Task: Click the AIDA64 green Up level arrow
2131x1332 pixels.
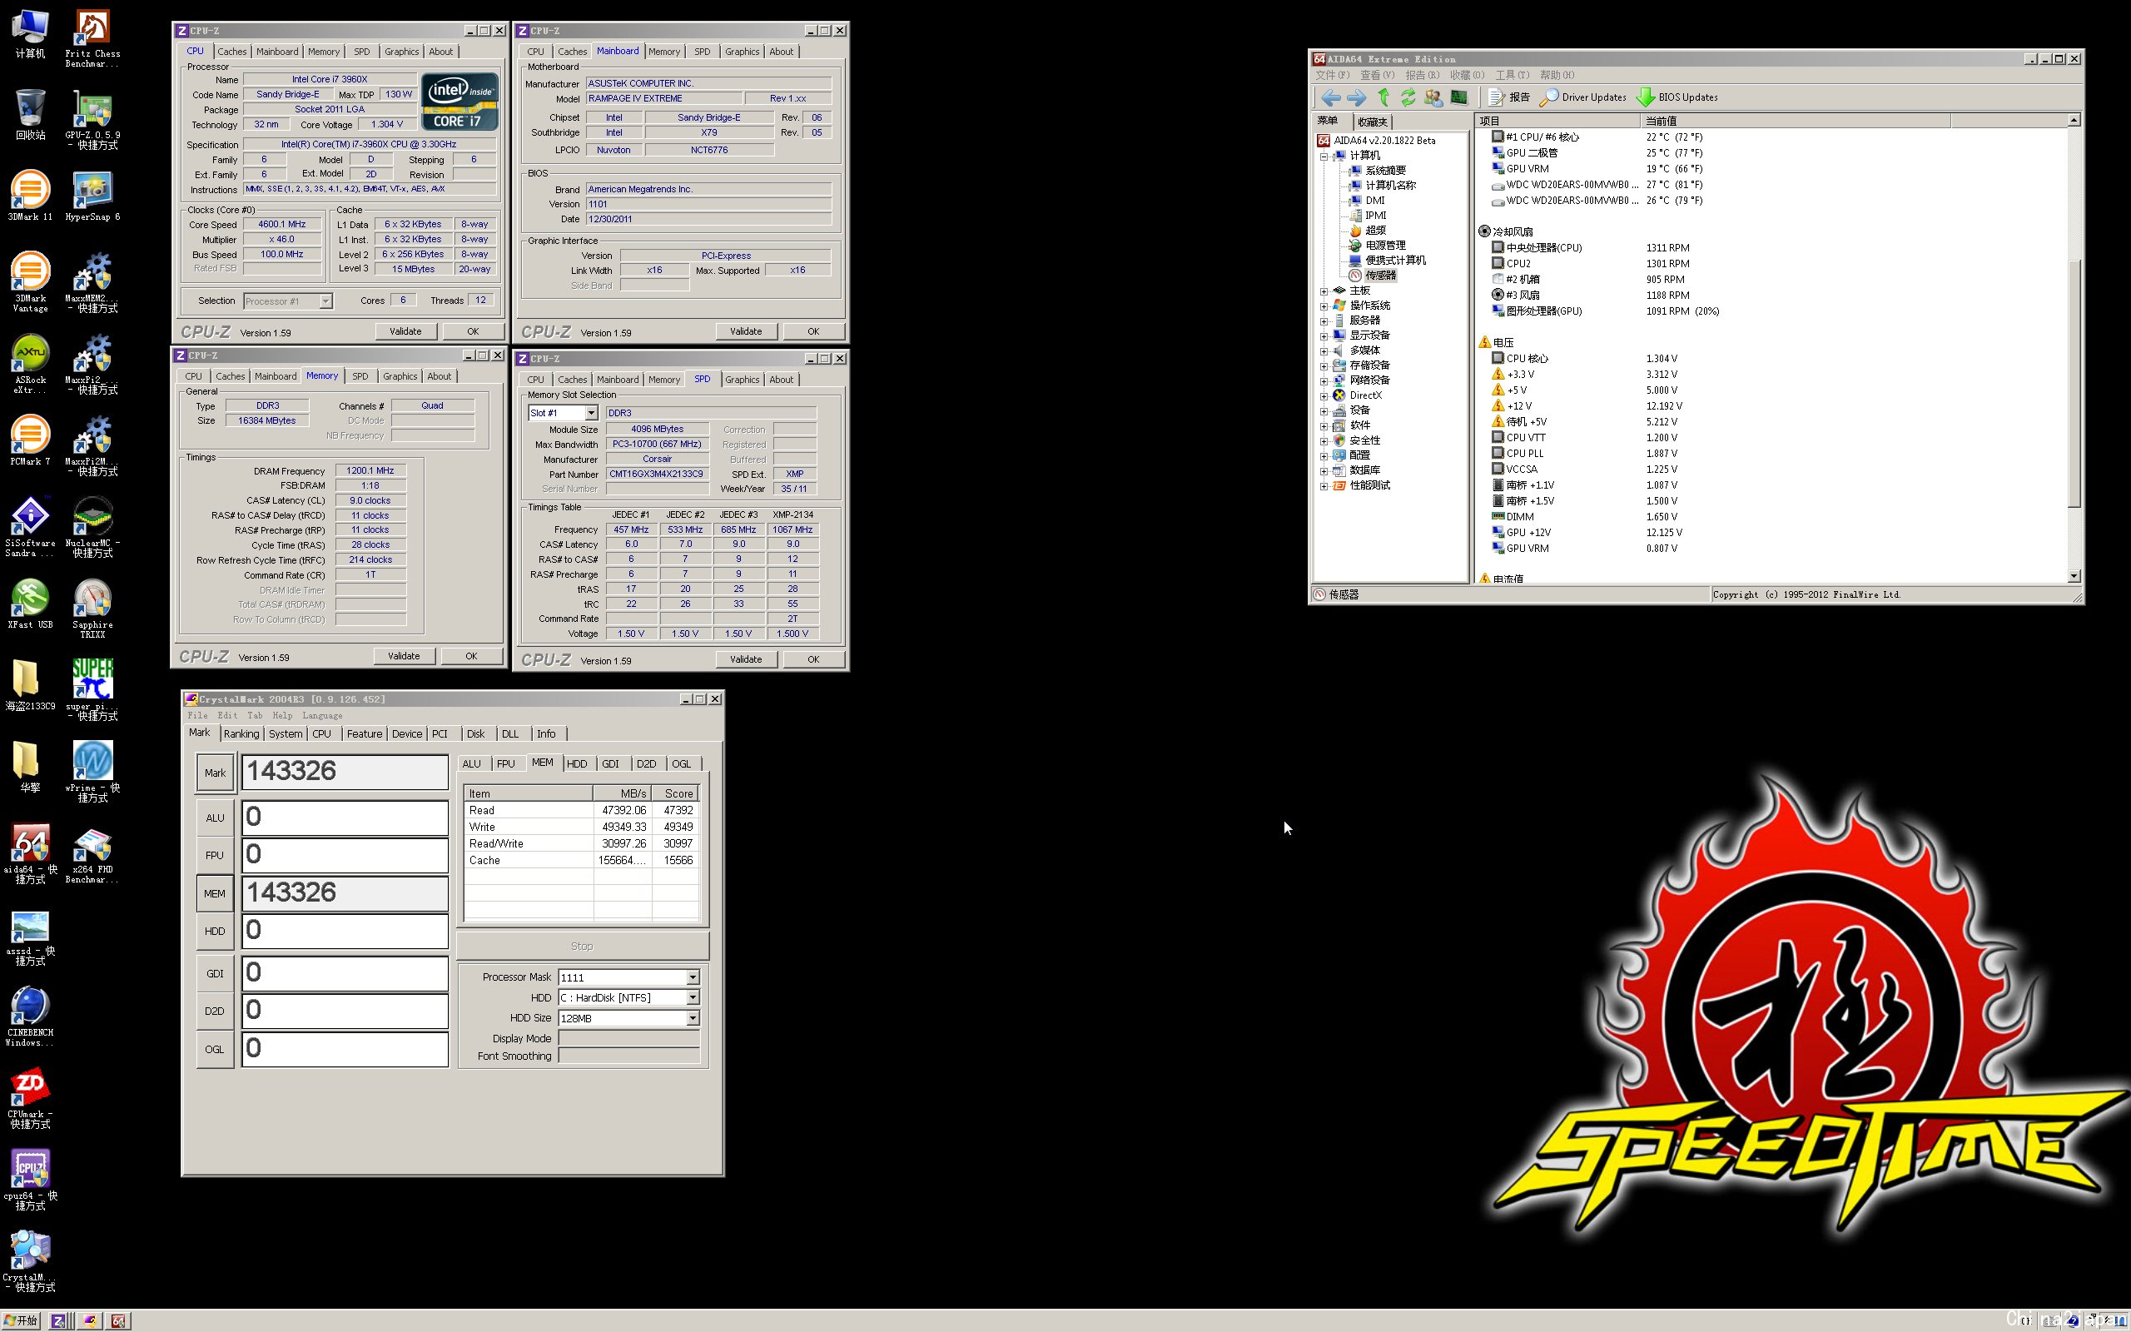Action: (x=1383, y=97)
